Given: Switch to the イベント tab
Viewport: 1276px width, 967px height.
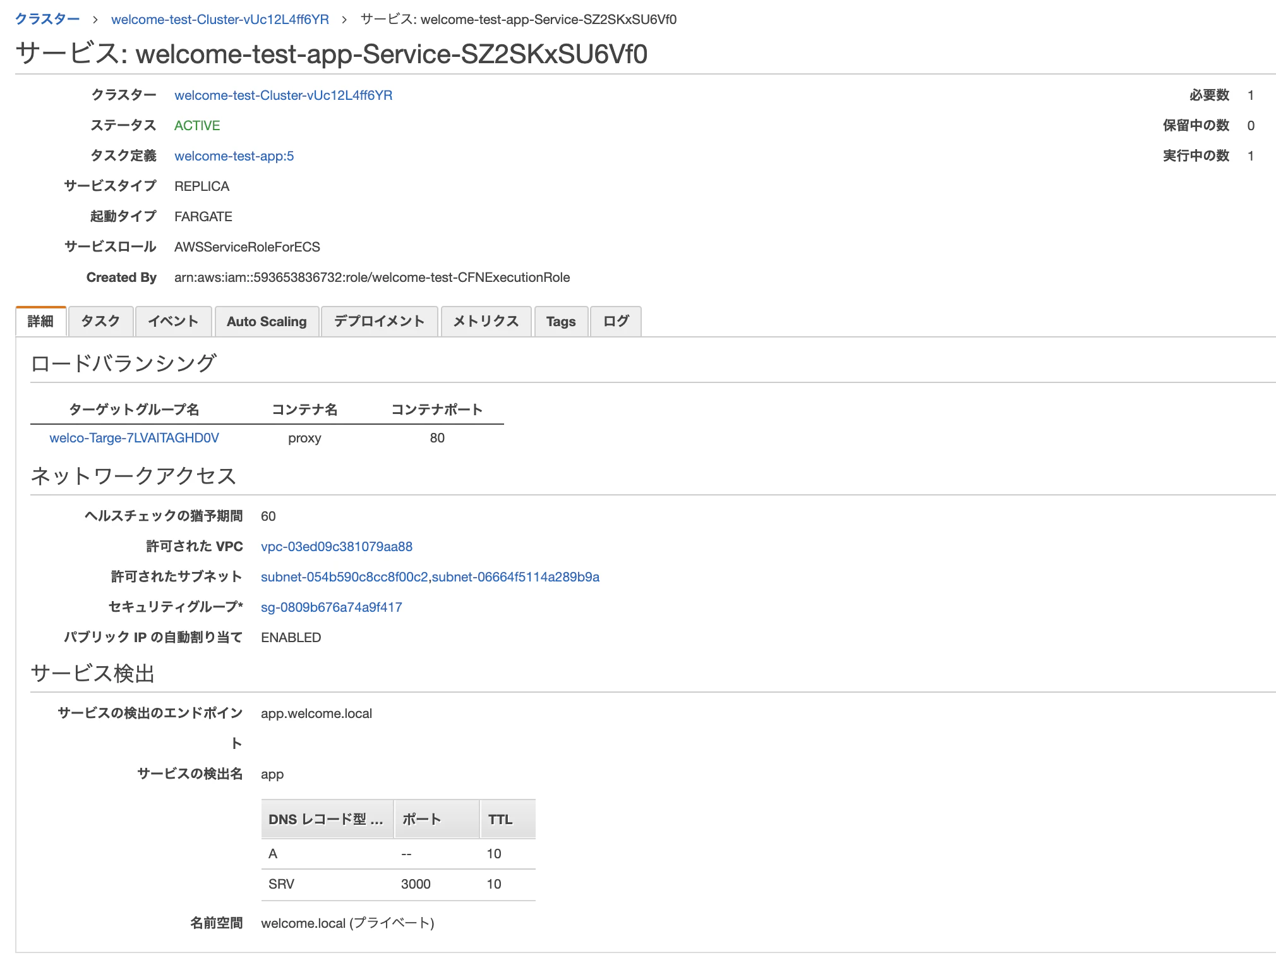Looking at the screenshot, I should tap(173, 321).
